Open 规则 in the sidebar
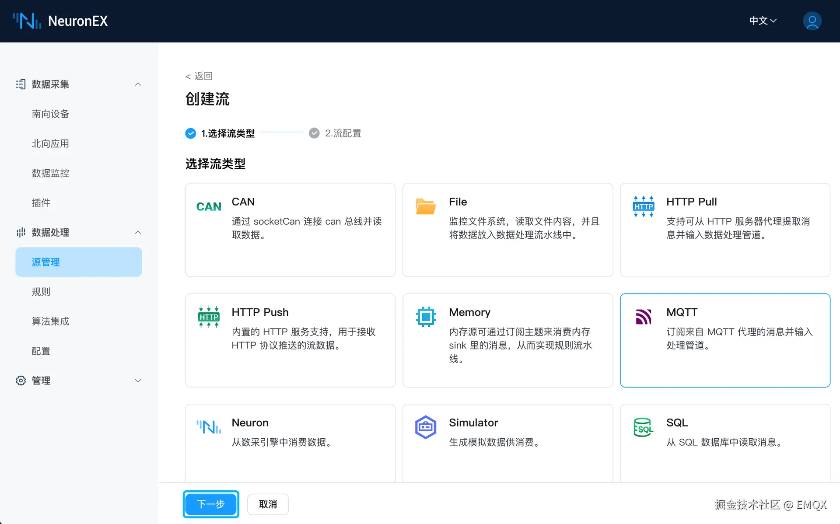The height and width of the screenshot is (524, 840). (41, 291)
